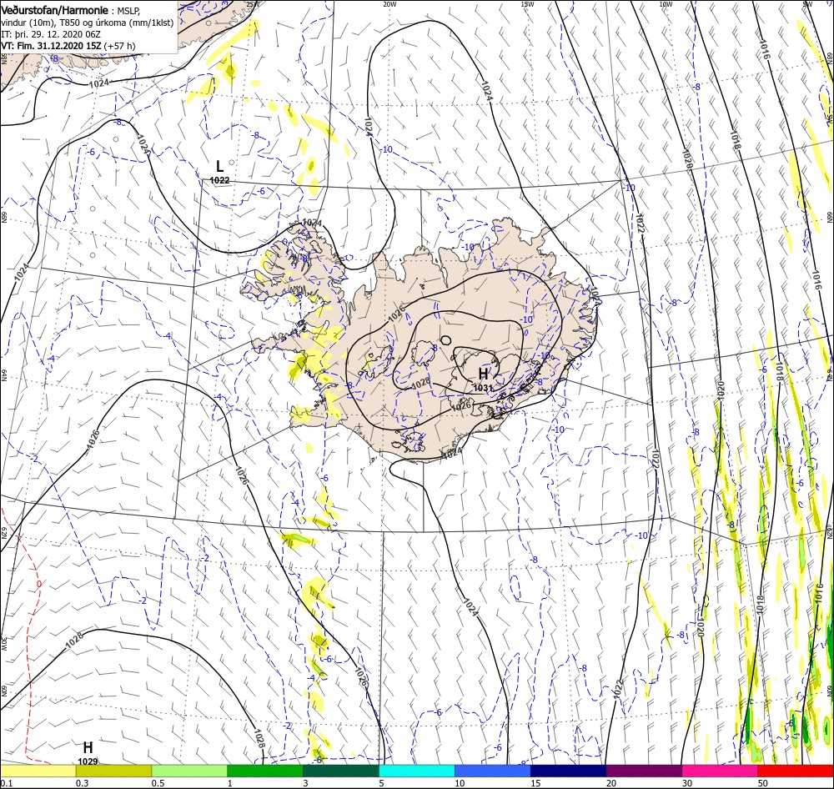This screenshot has height=789, width=834.
Task: Click the olive 0.3–0.5 mm legend swatch
Action: click(x=113, y=771)
